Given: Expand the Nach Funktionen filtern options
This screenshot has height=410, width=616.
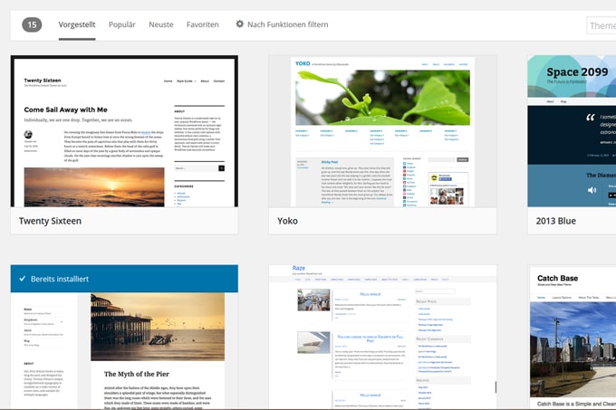Looking at the screenshot, I should 287,24.
